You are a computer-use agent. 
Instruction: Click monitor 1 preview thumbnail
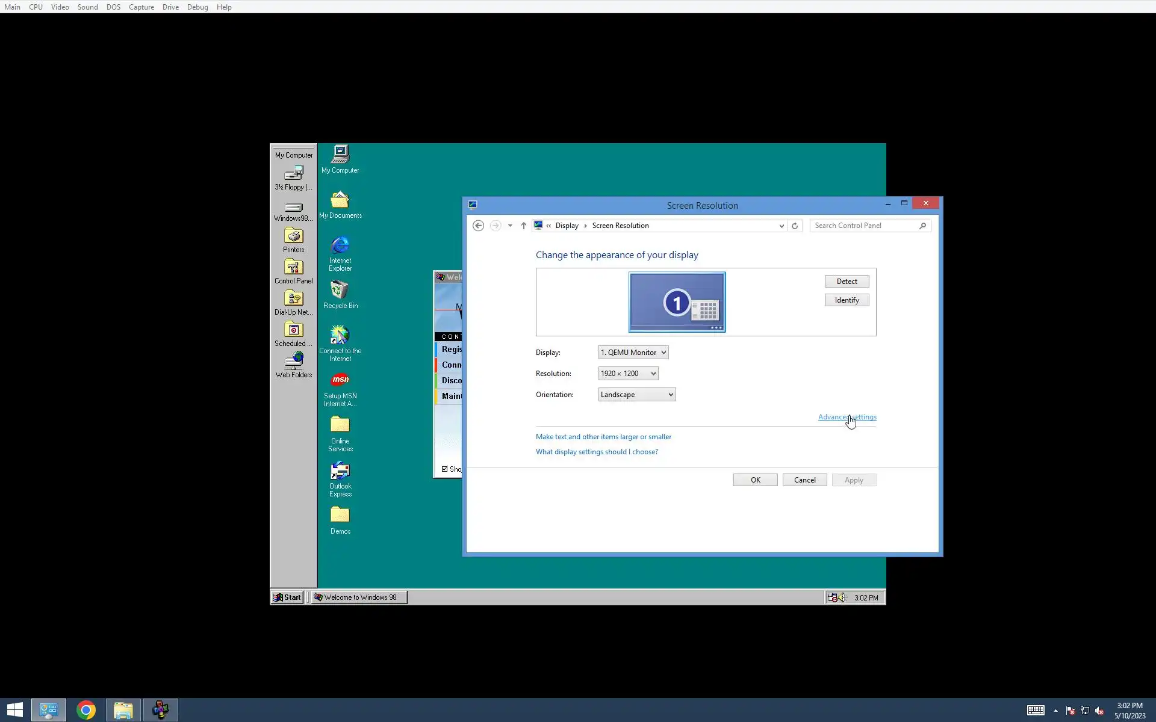point(677,302)
